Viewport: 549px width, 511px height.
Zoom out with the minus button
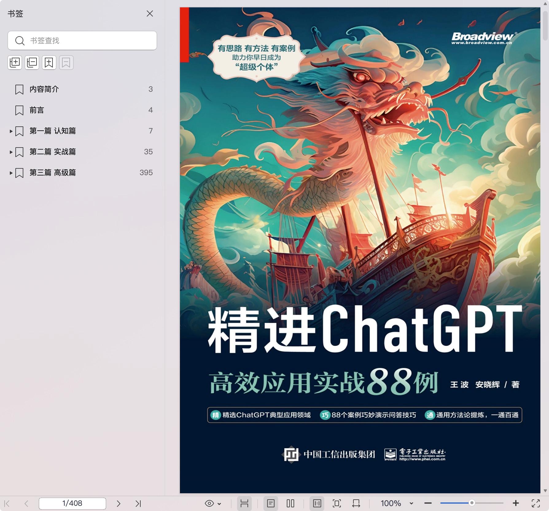(x=428, y=503)
